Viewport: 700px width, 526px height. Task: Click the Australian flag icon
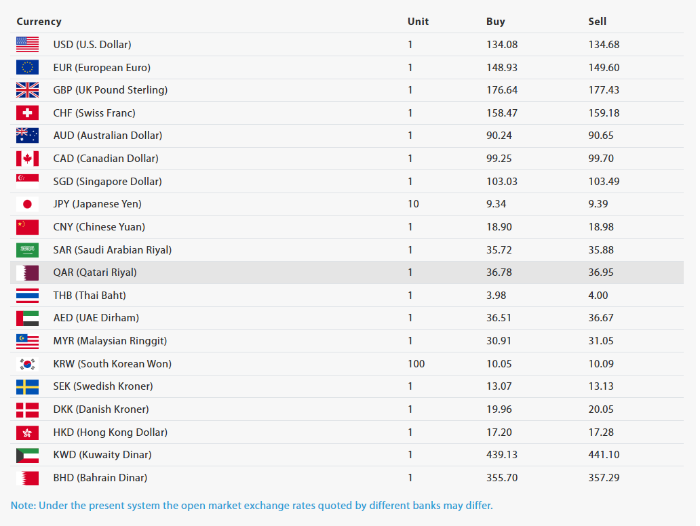tap(27, 136)
